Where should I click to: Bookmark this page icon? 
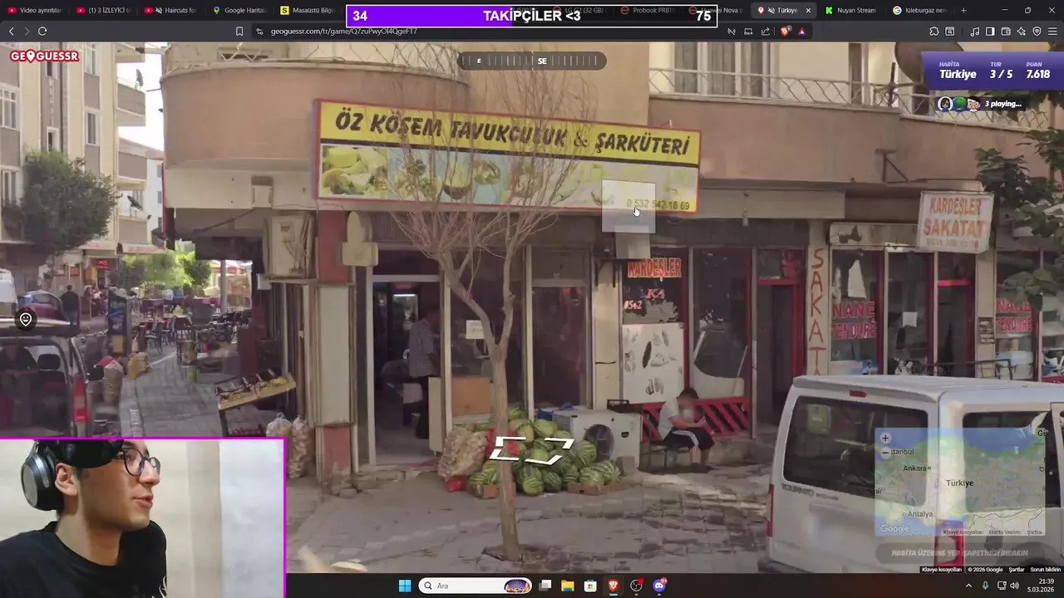pyautogui.click(x=239, y=31)
